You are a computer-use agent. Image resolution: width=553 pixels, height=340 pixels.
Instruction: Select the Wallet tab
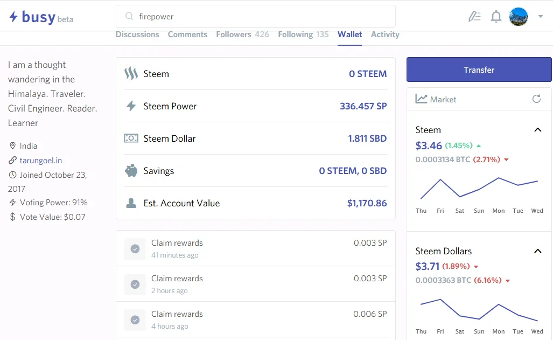pos(349,34)
